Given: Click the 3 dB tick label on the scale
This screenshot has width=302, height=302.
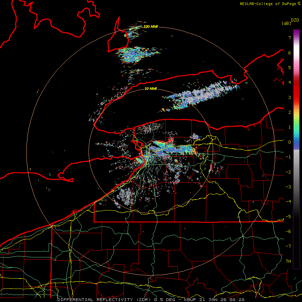Looking at the screenshot, I should coord(290,97).
